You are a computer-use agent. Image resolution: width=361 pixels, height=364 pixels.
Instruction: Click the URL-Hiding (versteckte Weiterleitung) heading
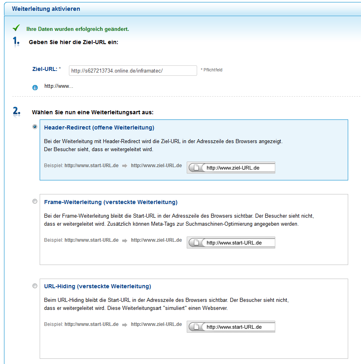tap(97, 286)
